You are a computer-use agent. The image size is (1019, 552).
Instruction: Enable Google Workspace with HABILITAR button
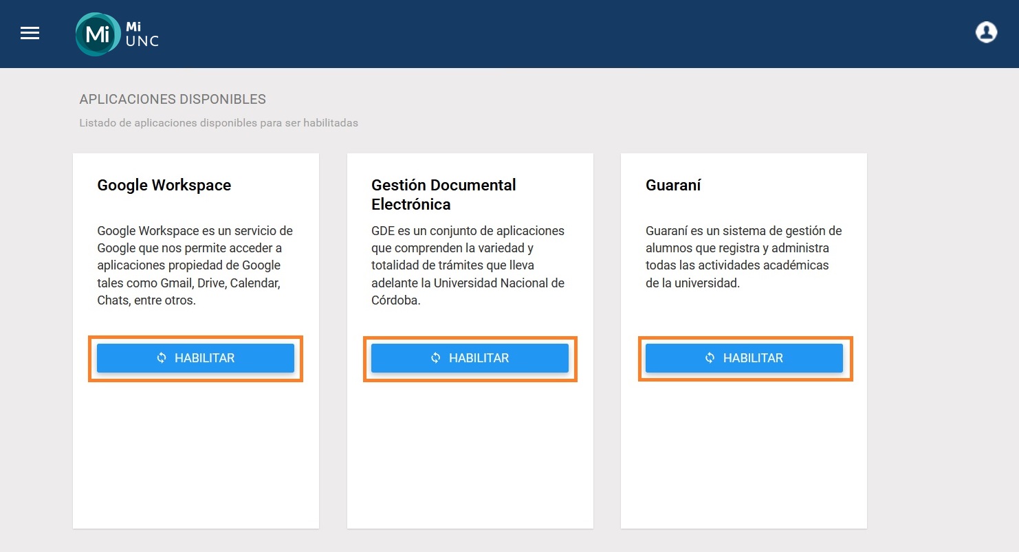click(195, 358)
